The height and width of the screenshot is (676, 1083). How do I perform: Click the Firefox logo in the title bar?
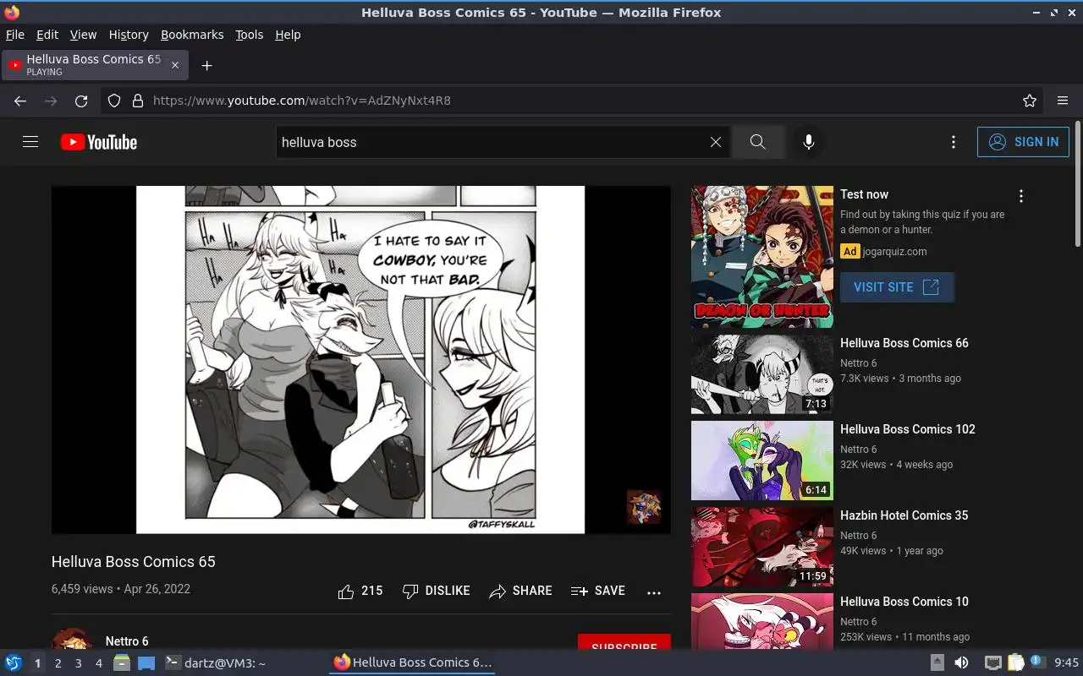(11, 12)
